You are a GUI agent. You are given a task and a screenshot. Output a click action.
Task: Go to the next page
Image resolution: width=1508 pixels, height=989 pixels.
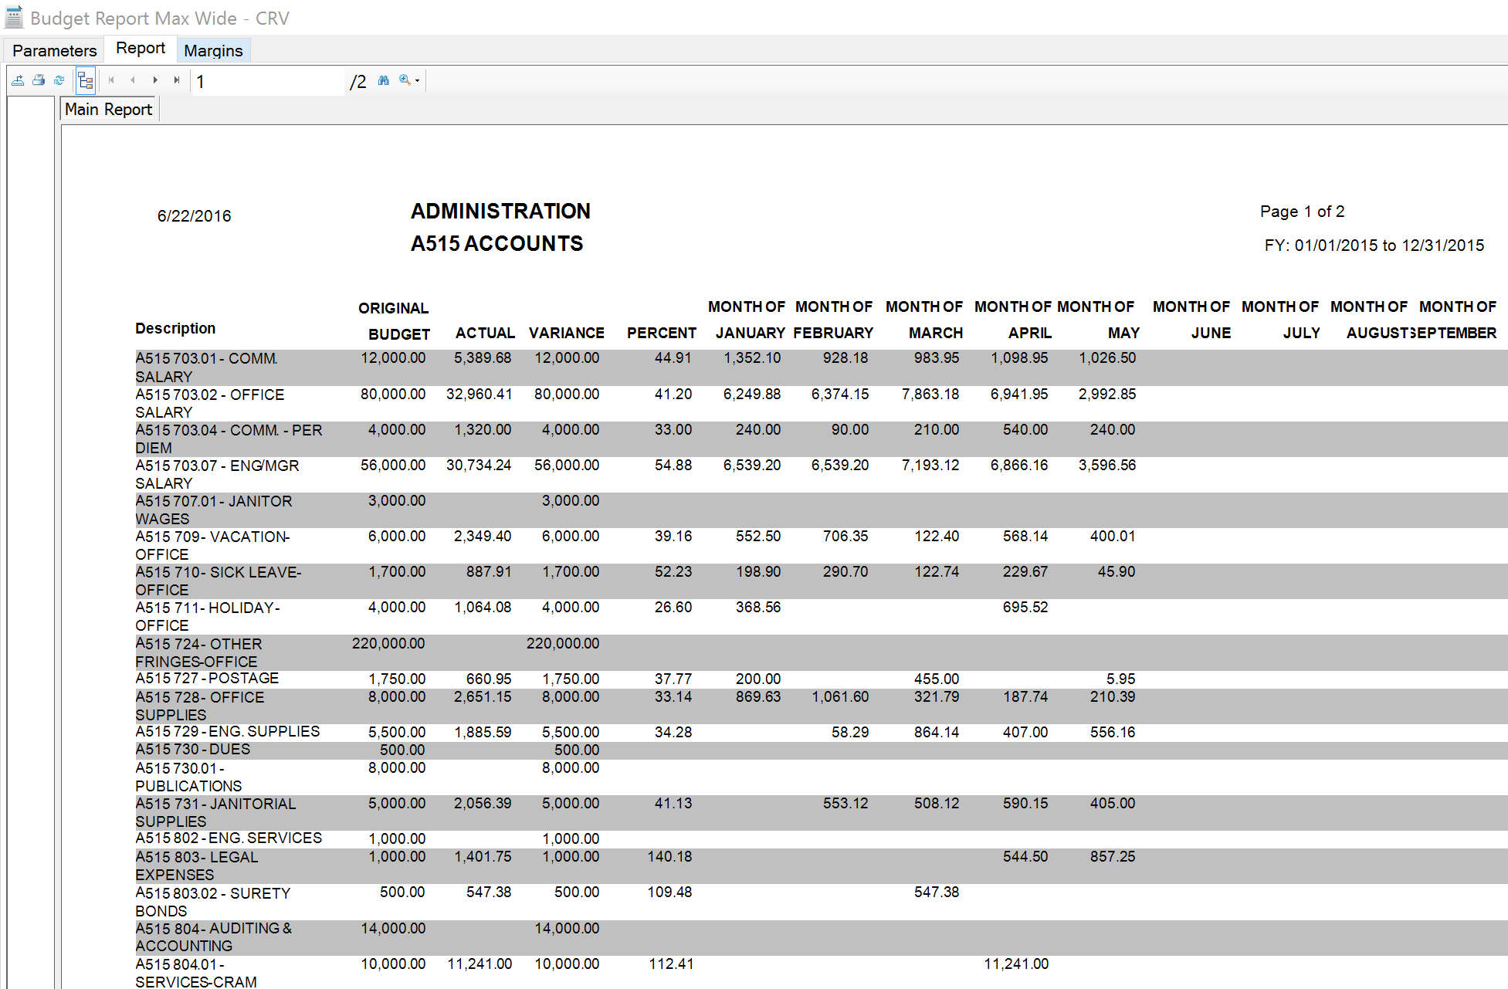coord(155,80)
